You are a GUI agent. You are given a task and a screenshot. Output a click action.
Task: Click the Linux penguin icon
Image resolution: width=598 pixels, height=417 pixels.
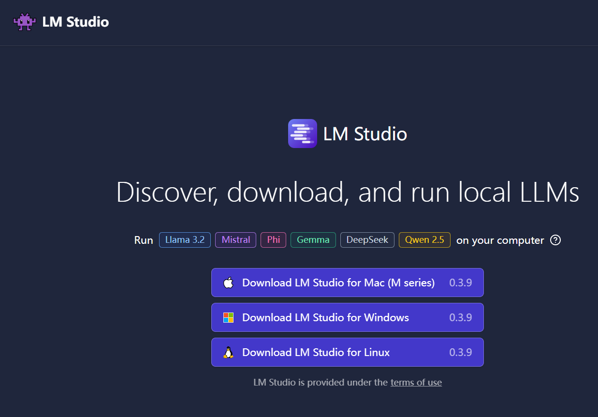[x=228, y=352]
